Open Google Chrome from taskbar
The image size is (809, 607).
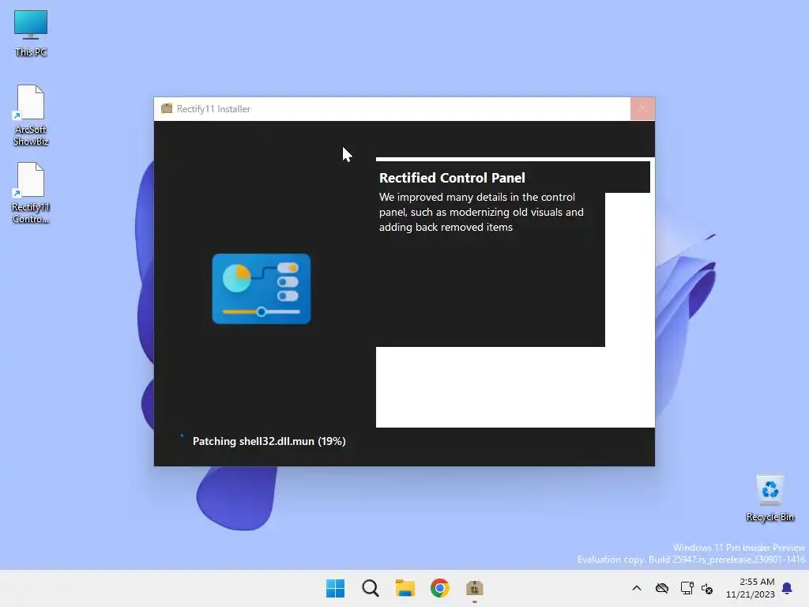pyautogui.click(x=440, y=588)
